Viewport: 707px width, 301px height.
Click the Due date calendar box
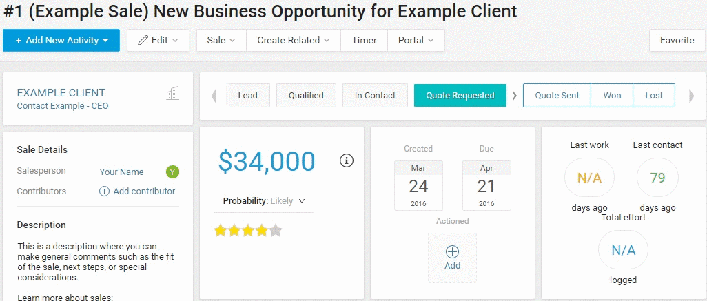tap(486, 185)
